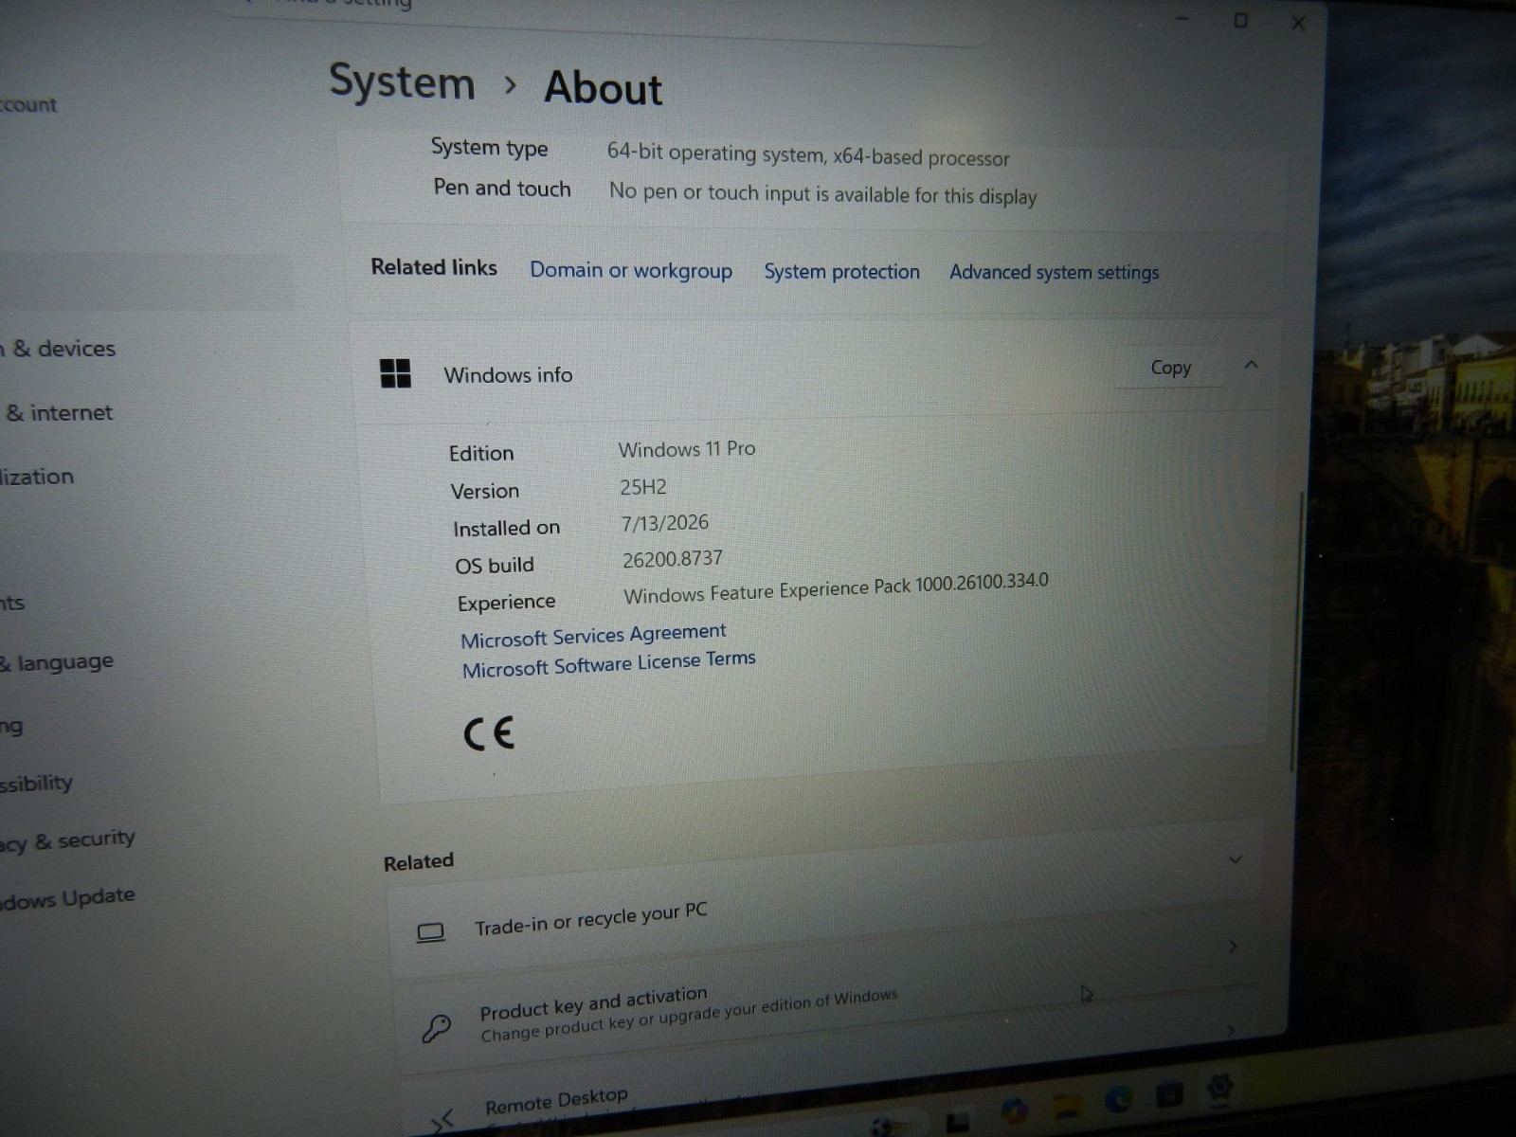Image resolution: width=1516 pixels, height=1137 pixels.
Task: Go back to System in the breadcrumb
Action: [402, 82]
